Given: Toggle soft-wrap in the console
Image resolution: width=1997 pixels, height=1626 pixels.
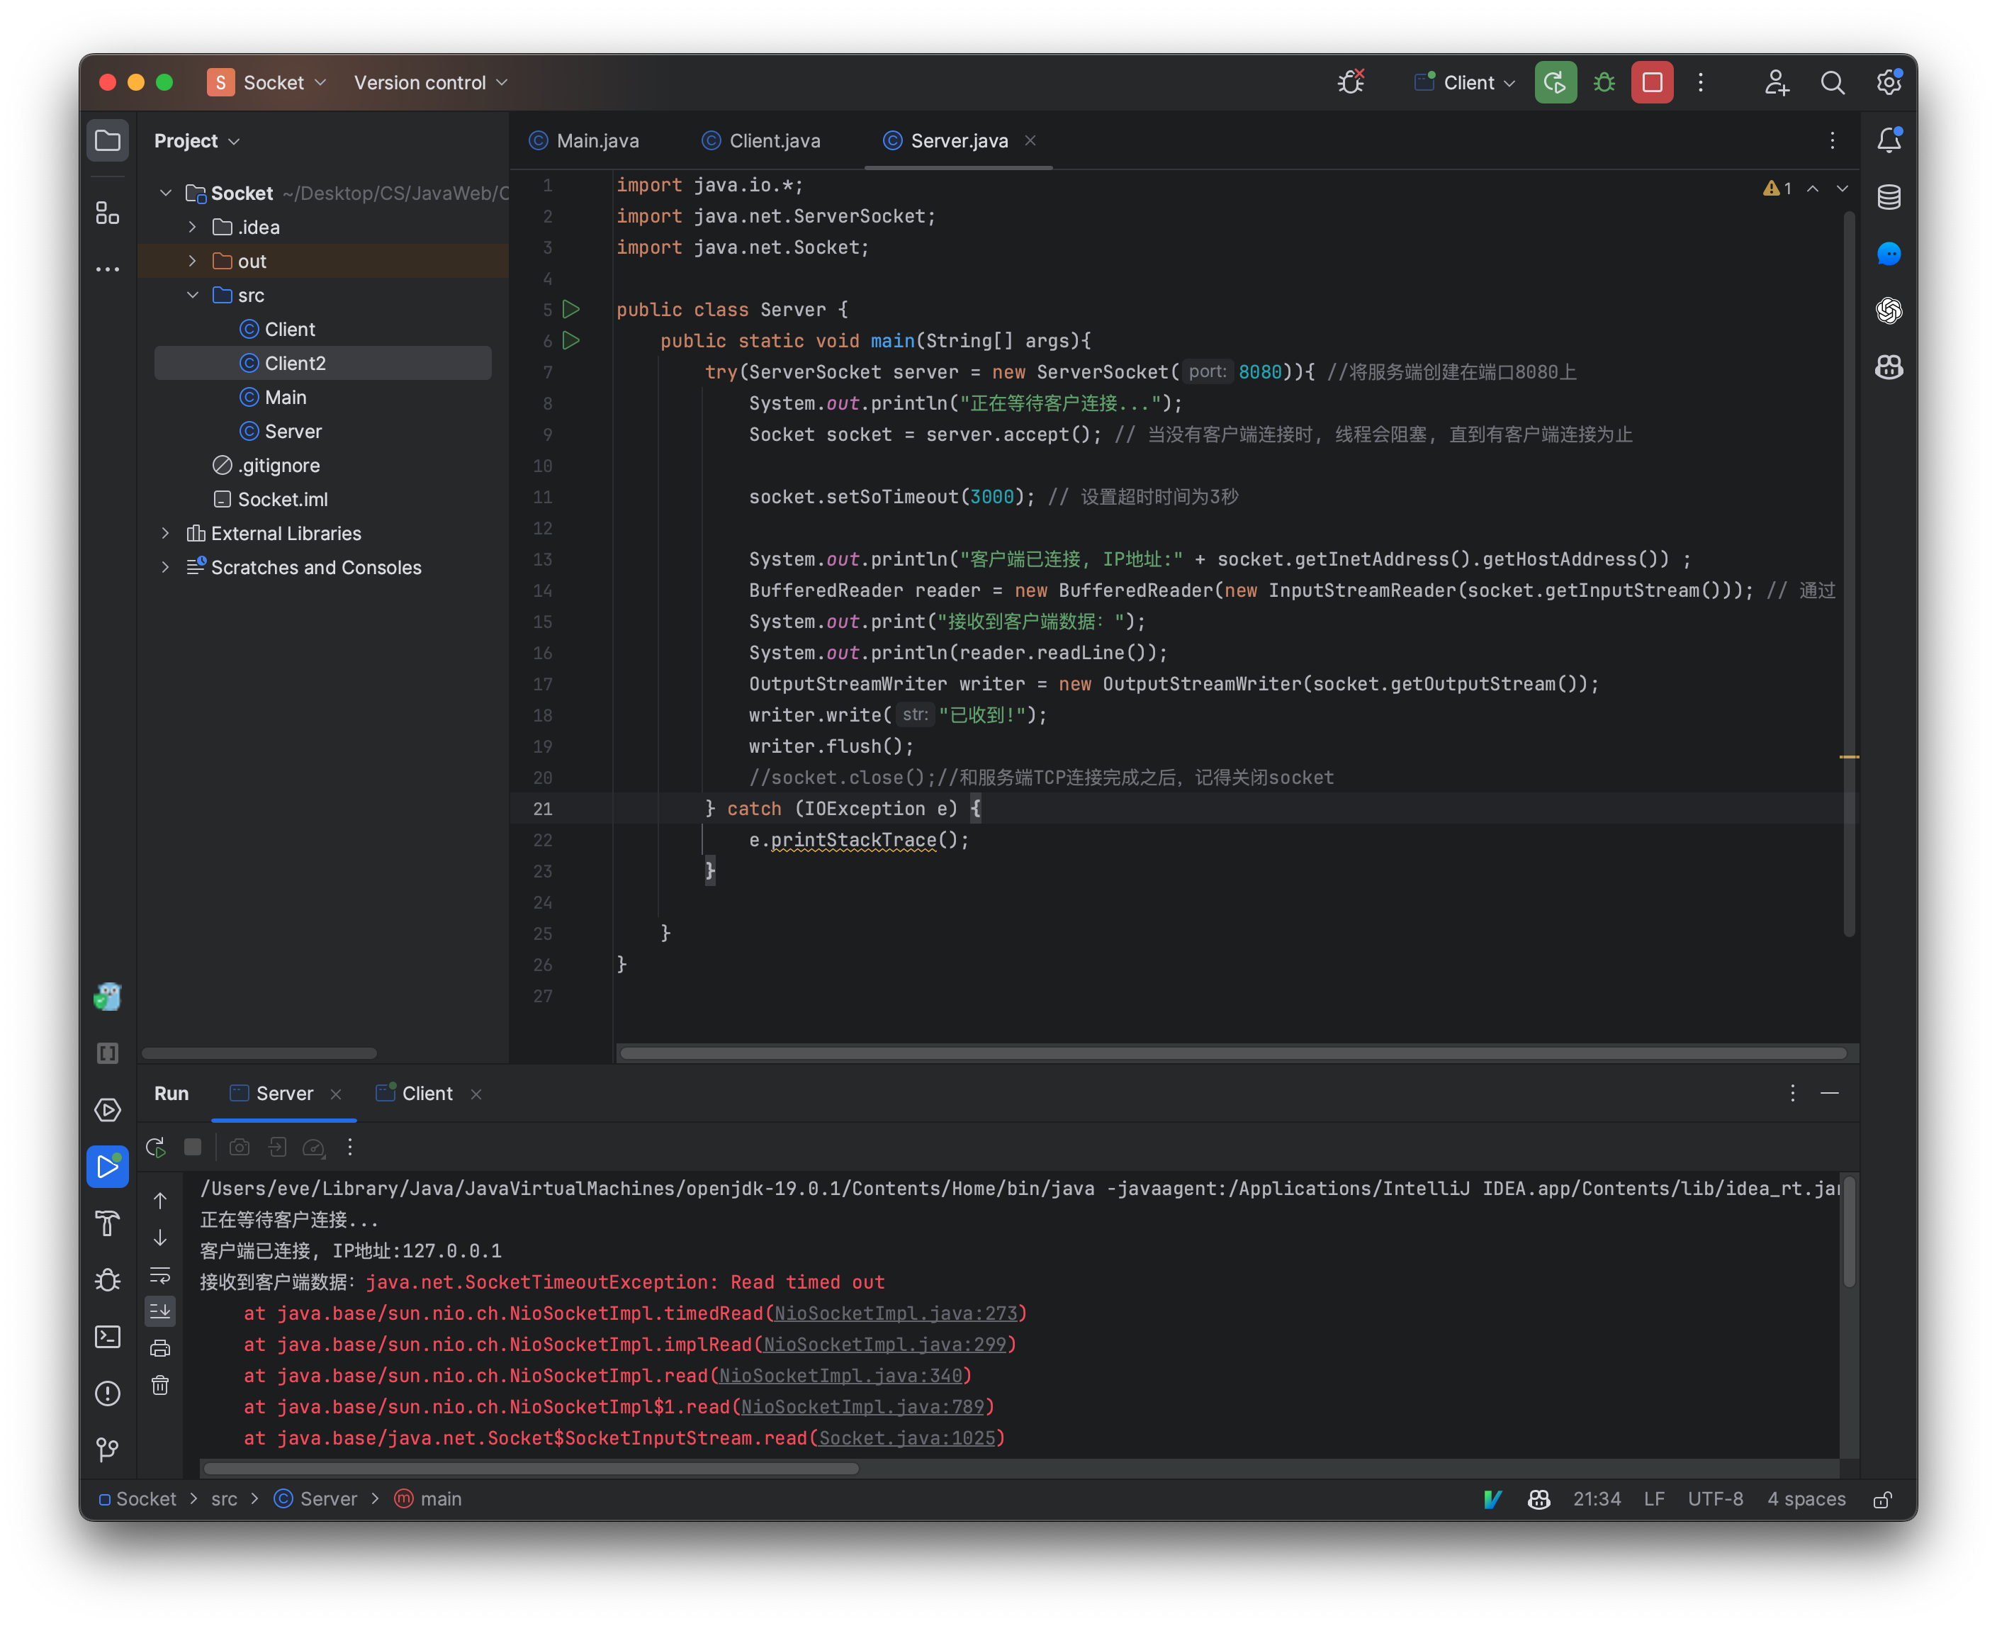Looking at the screenshot, I should [160, 1276].
